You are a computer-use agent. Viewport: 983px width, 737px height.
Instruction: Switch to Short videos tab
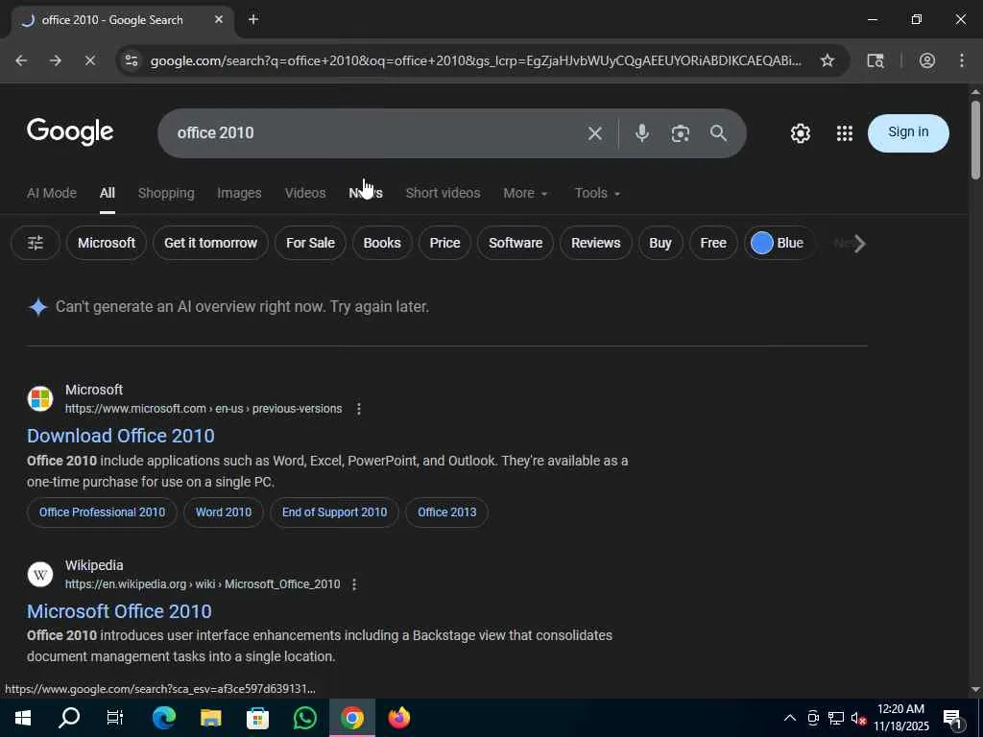[443, 193]
